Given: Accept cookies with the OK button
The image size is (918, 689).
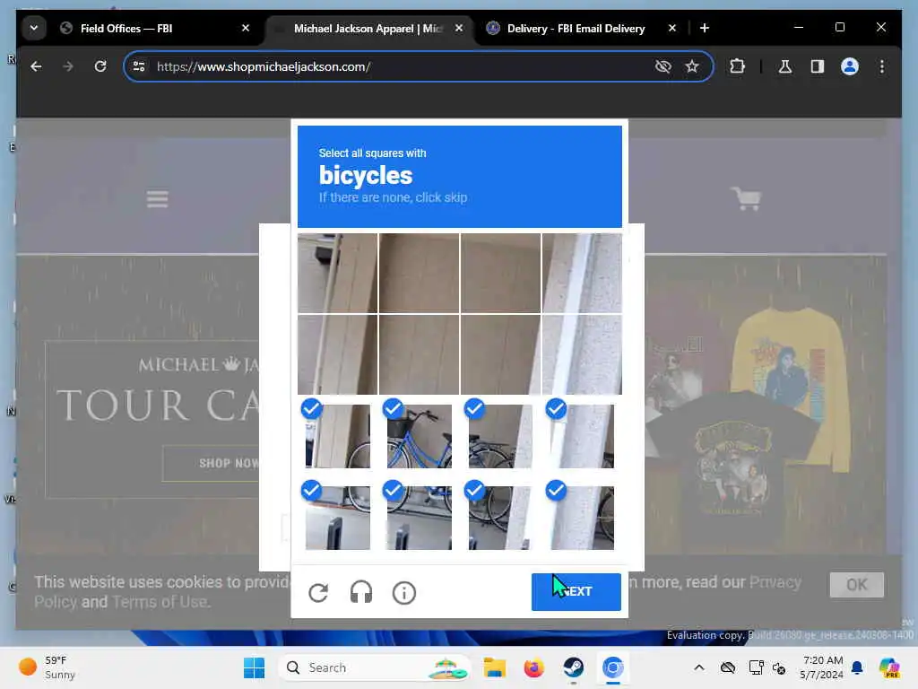Looking at the screenshot, I should pyautogui.click(x=856, y=585).
